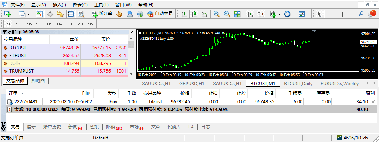The image size is (379, 142).
Task: Switch the chart to candlestick mode
Action: pos(194,14)
